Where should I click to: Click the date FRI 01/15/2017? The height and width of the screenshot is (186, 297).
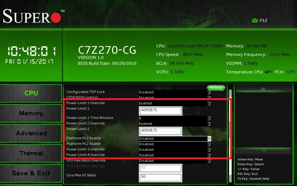coord(29,62)
